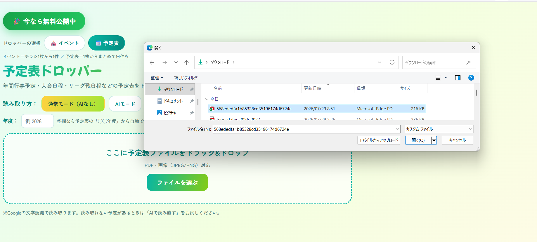Refresh the ダウンロード folder listing

pos(392,62)
